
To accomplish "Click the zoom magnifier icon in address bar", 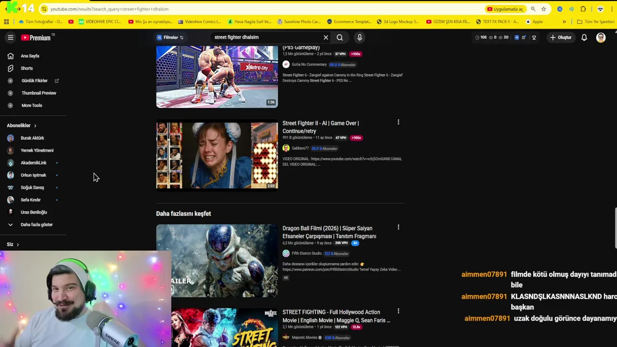I will pyautogui.click(x=533, y=9).
